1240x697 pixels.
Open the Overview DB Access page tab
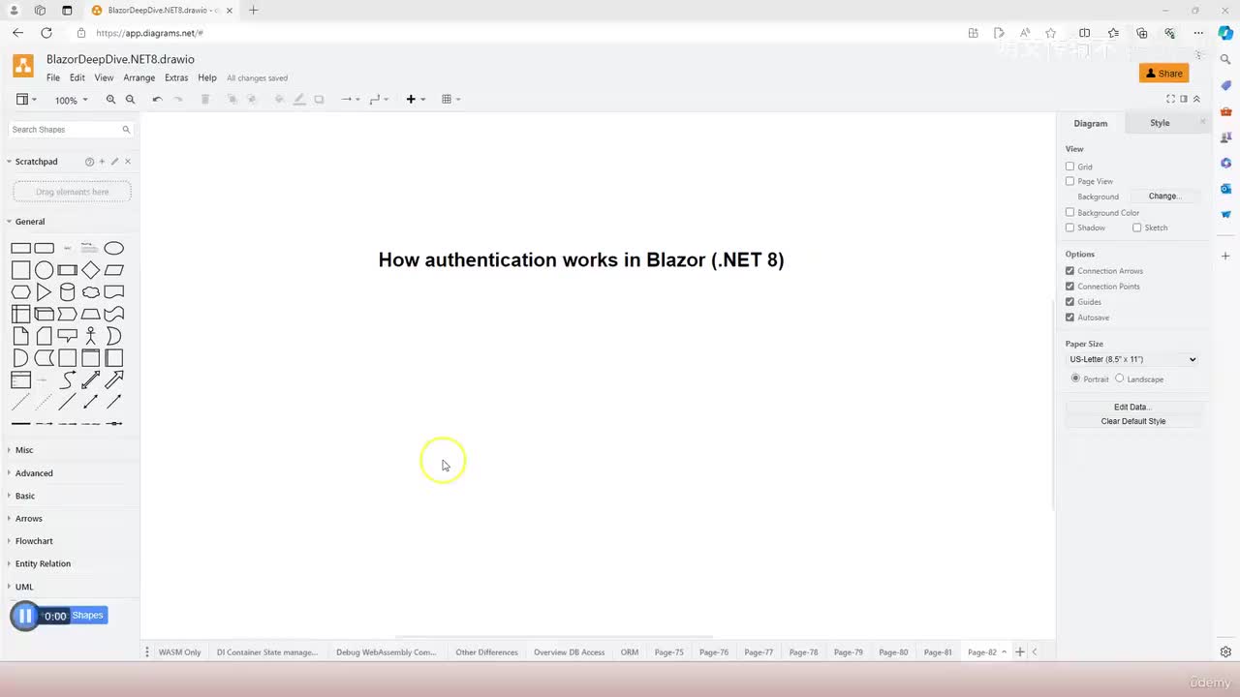pyautogui.click(x=569, y=652)
